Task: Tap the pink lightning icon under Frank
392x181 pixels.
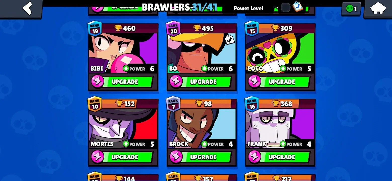Action: click(x=255, y=157)
